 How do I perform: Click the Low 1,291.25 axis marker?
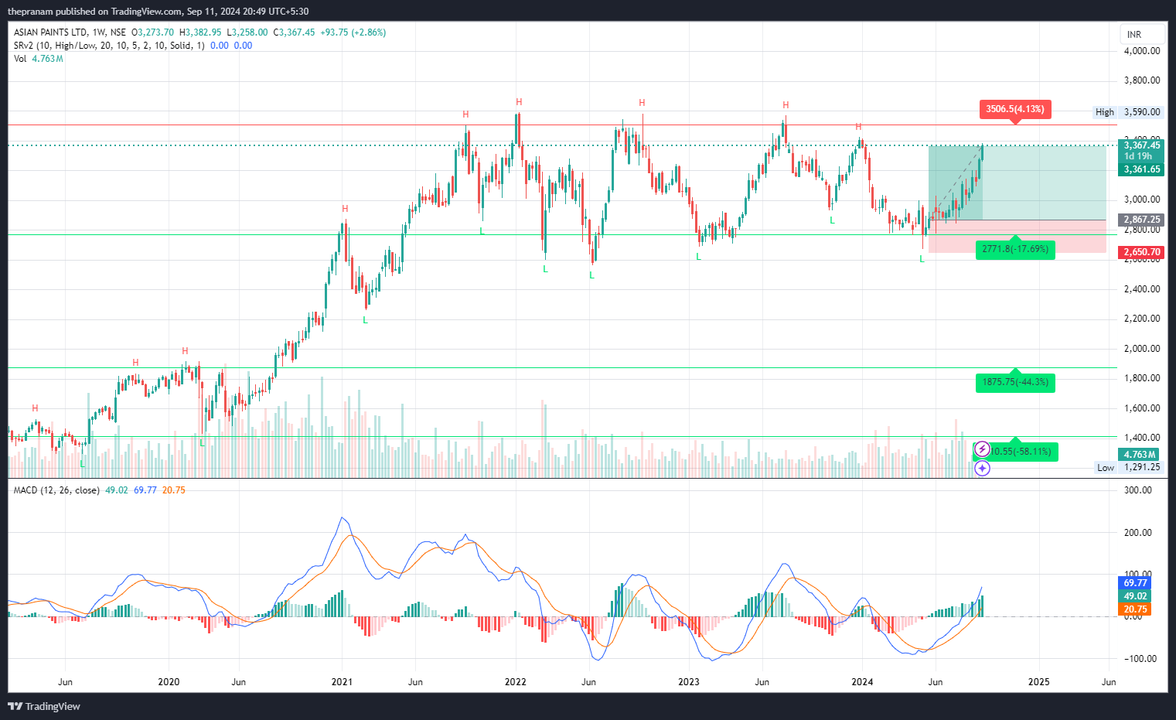coord(1130,467)
